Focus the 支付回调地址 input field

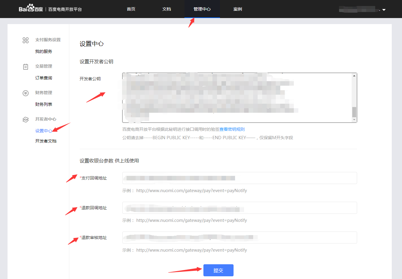coord(239,178)
